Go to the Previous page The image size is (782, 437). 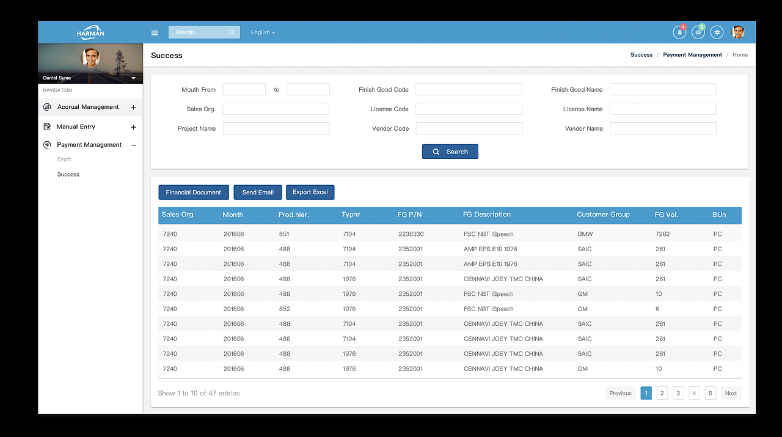click(621, 393)
